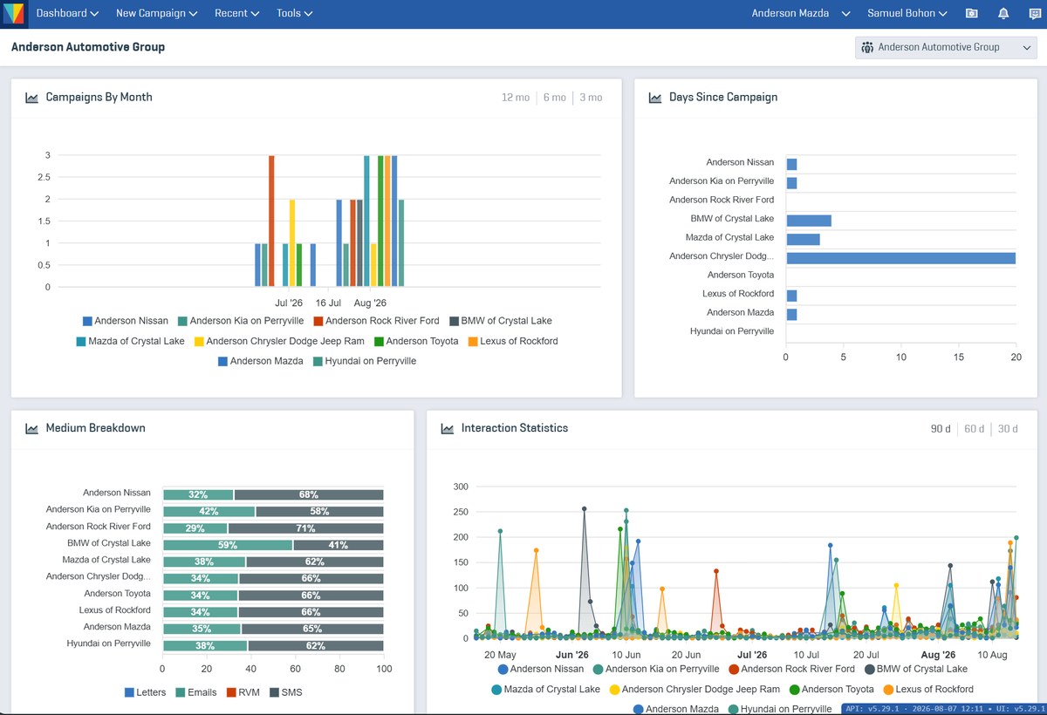Click the colorful app logo in the navbar
The width and height of the screenshot is (1047, 715).
(x=14, y=14)
